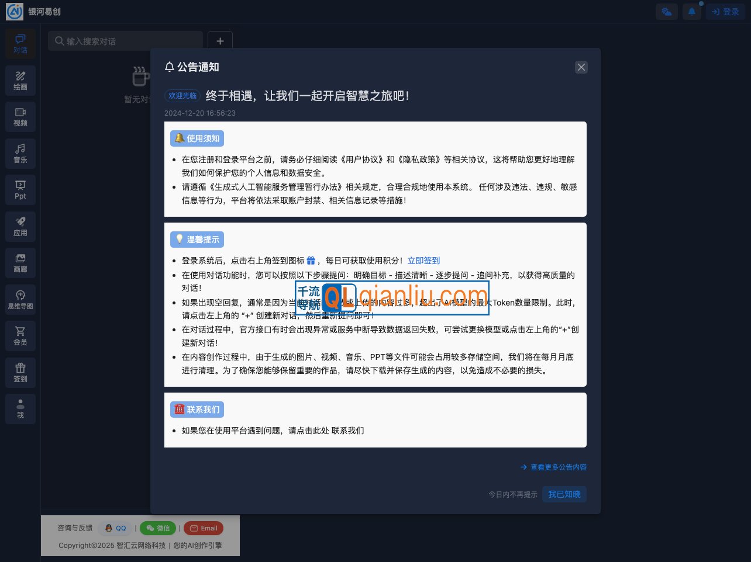Select the 绘画 (drawing) sidebar icon
The height and width of the screenshot is (562, 751).
pyautogui.click(x=20, y=81)
